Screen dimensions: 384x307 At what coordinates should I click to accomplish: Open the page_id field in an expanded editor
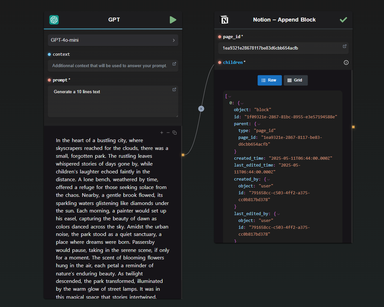pos(345,46)
